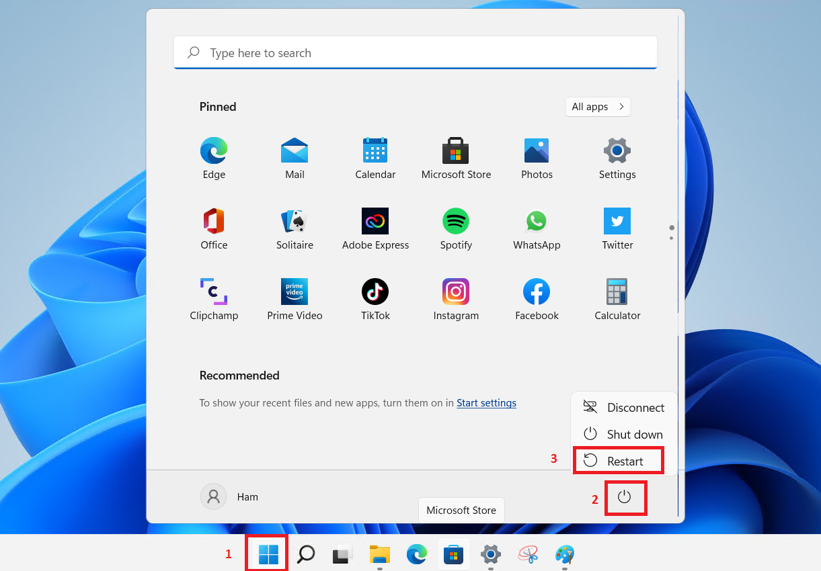This screenshot has width=821, height=571.
Task: Launch Adobe Express
Action: [x=375, y=229]
